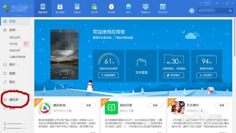236x133 pixels.
Task: Open 系统应用 in the sidebar
Action: pyautogui.click(x=14, y=50)
